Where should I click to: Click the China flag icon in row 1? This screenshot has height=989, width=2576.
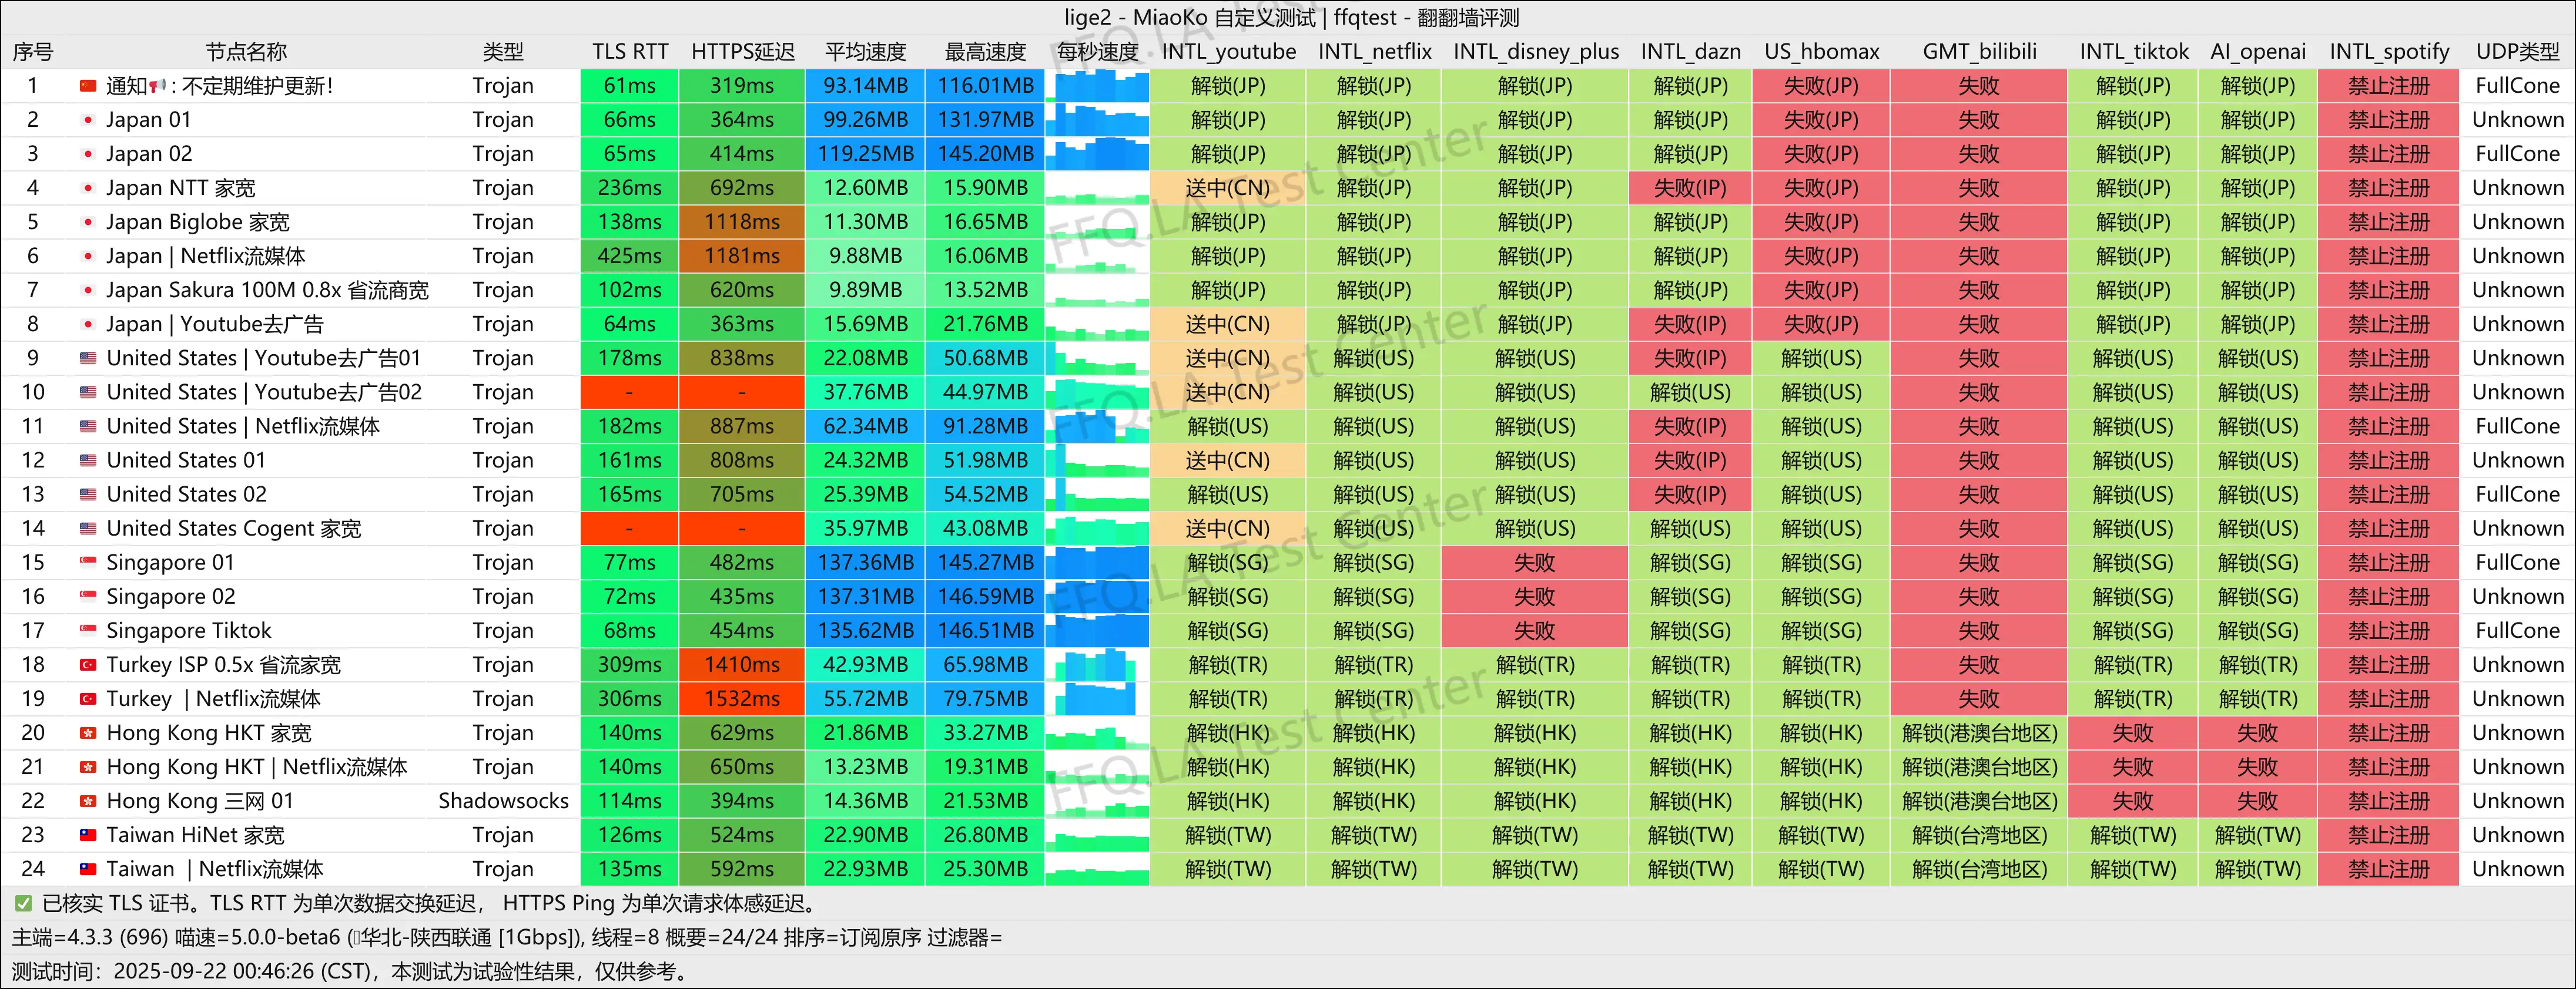point(88,86)
